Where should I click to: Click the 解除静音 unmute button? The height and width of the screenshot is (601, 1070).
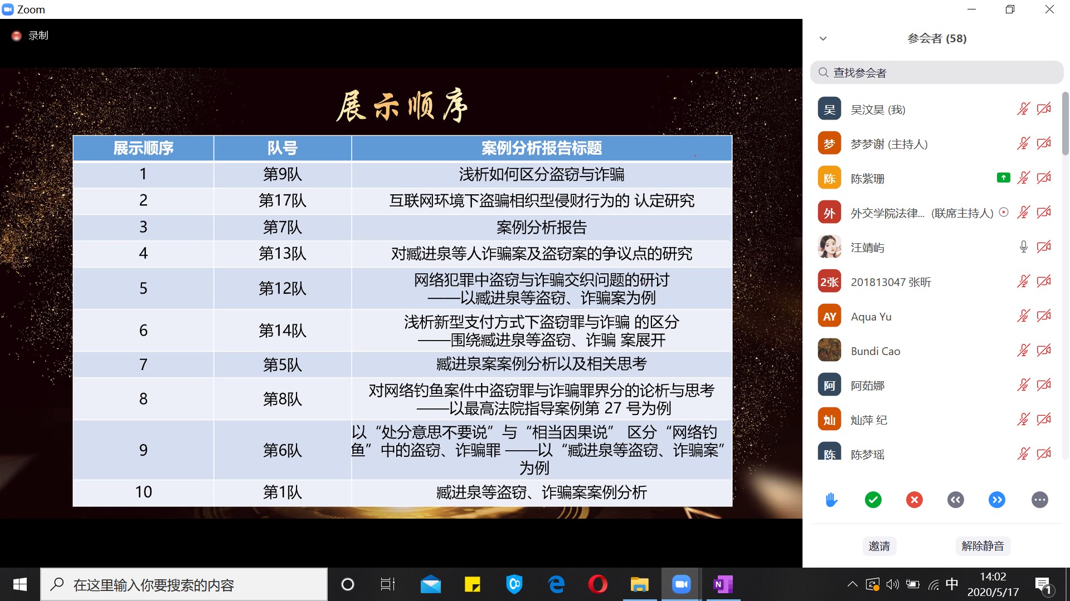(983, 546)
